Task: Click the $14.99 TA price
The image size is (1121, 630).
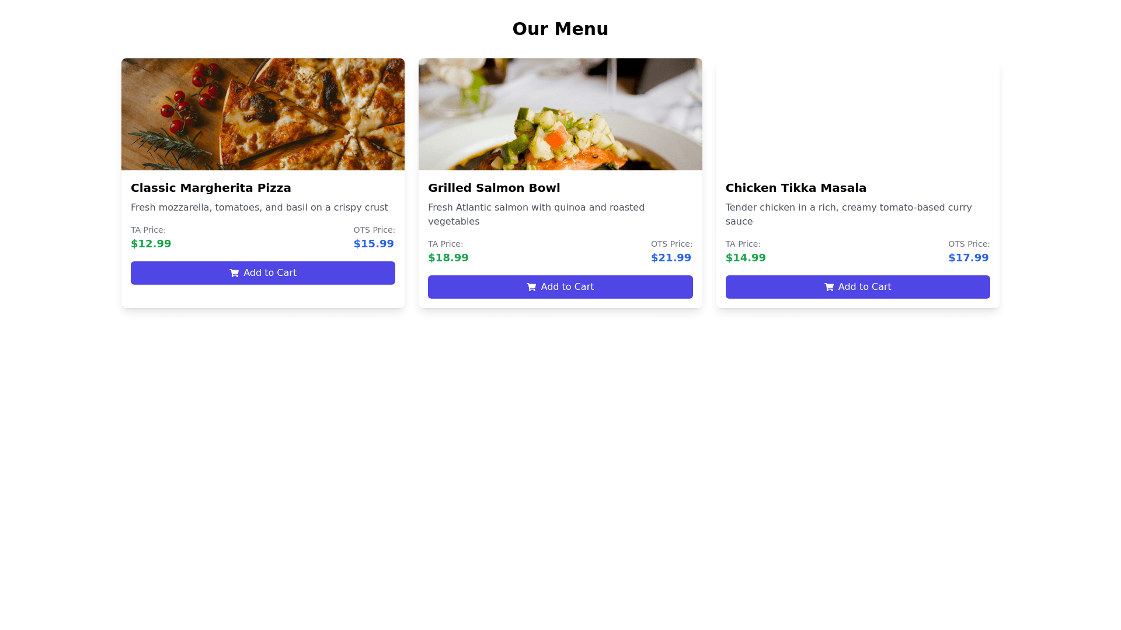Action: [x=746, y=258]
